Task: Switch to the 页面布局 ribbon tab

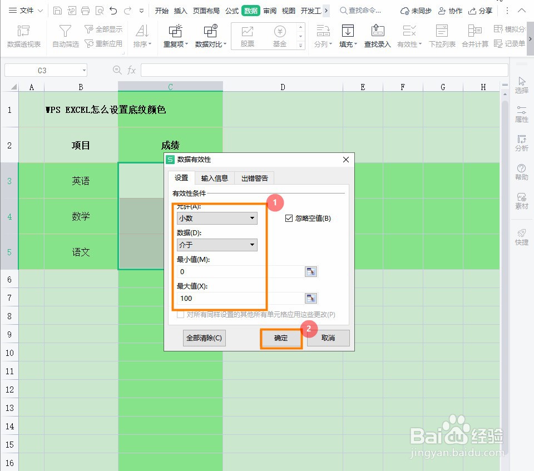Action: [206, 11]
